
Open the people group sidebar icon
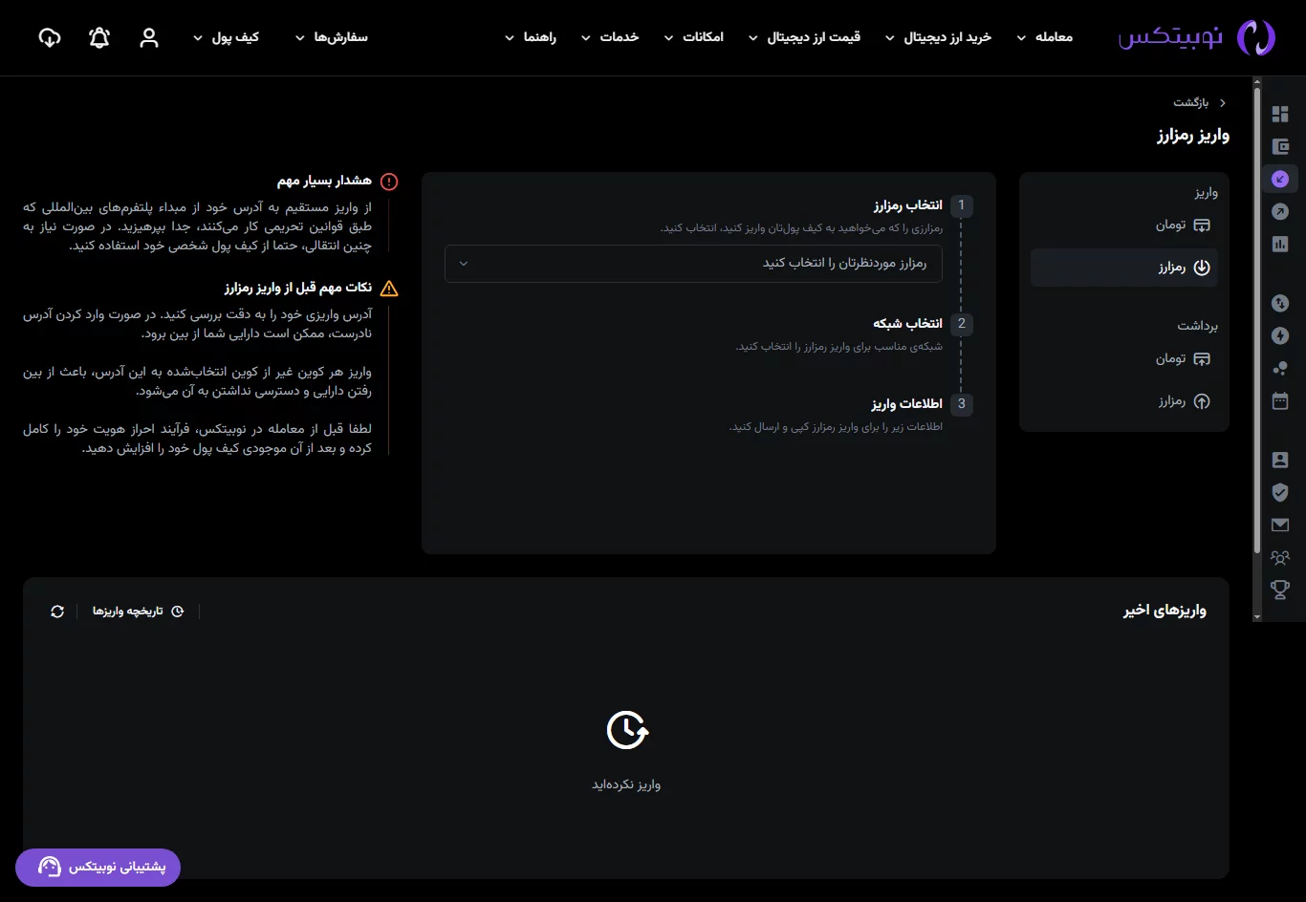tap(1280, 557)
